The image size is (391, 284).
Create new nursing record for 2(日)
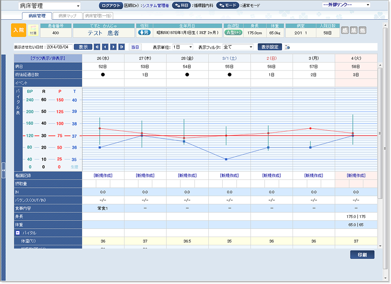click(271, 175)
